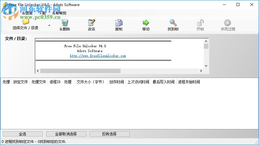Image resolution: width=259 pixels, height=145 pixels.
Task: Sort by 进程开始时间 column header
Action: [x=189, y=82]
